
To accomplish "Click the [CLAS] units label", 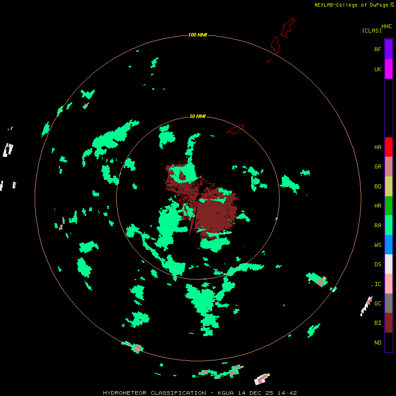I will (372, 30).
